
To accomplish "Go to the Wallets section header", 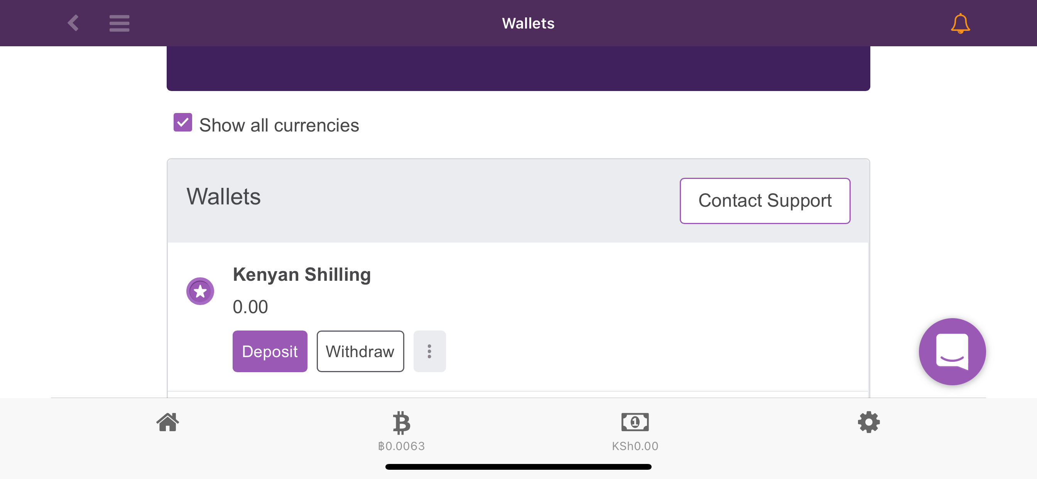I will coord(223,196).
